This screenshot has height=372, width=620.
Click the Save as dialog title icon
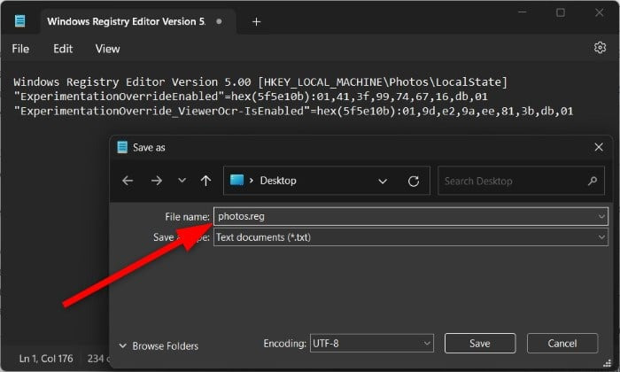click(122, 147)
